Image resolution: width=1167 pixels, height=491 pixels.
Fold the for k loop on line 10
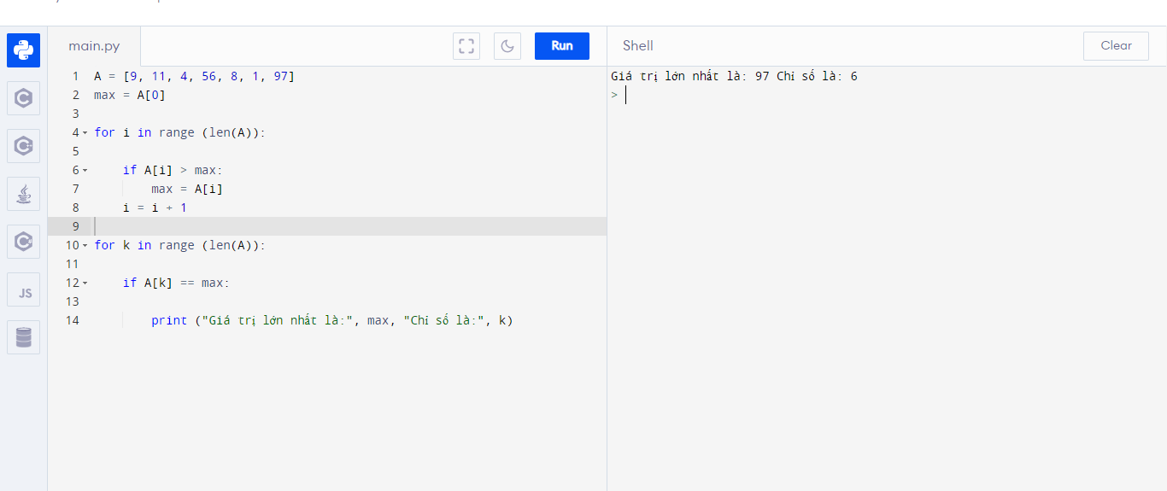point(85,246)
